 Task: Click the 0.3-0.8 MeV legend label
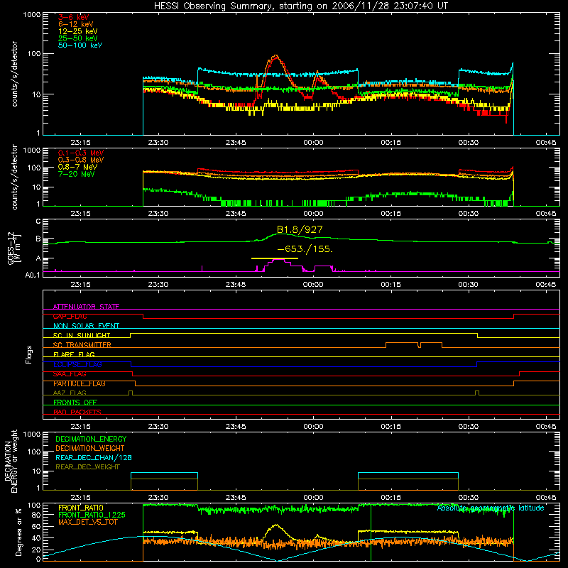point(81,160)
